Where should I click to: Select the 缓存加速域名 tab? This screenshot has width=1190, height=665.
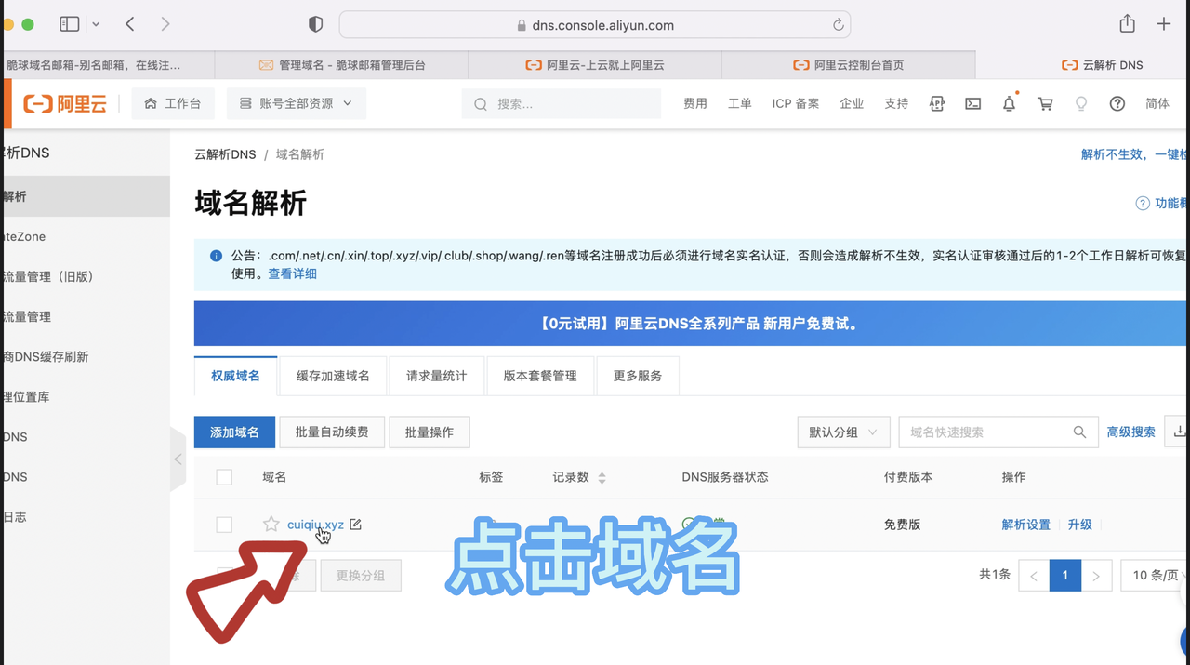333,376
